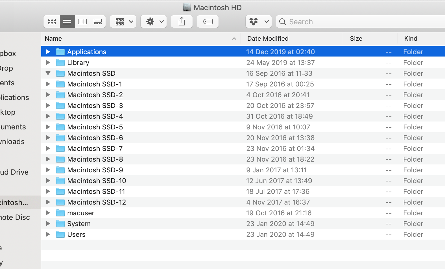
Task: Switch to icon view mode
Action: [x=52, y=21]
